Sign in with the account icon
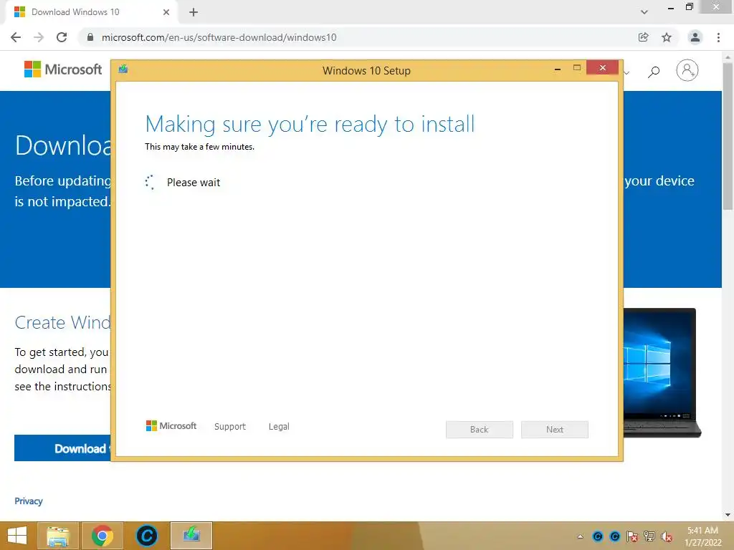Viewport: 734px width, 550px height. click(x=687, y=70)
